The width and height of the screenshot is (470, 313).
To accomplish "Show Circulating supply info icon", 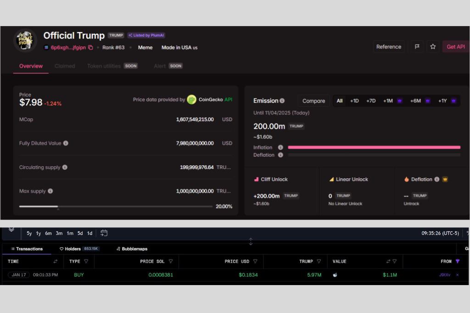I will [65, 167].
